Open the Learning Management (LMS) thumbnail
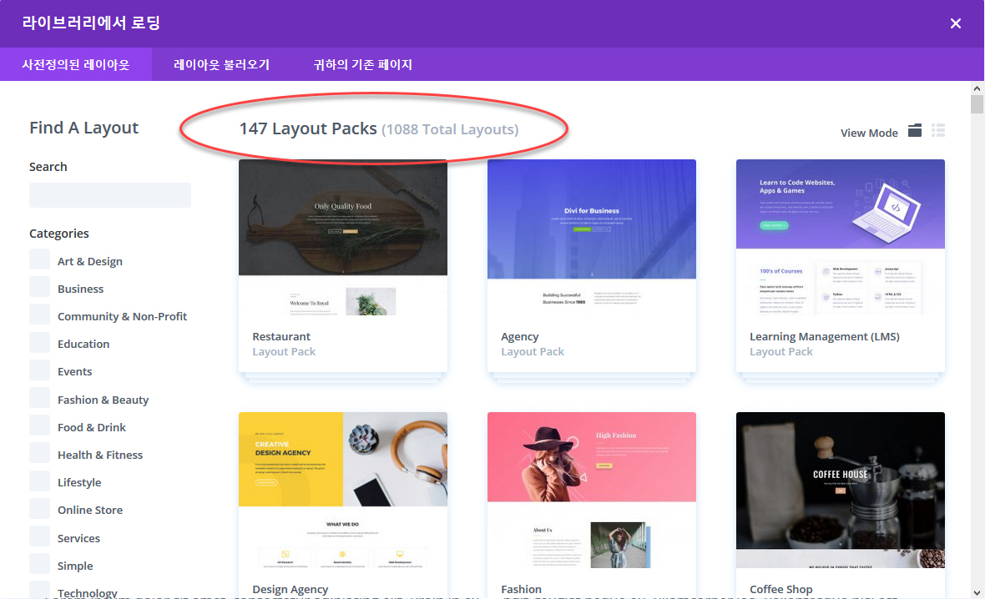This screenshot has height=599, width=985. click(841, 239)
